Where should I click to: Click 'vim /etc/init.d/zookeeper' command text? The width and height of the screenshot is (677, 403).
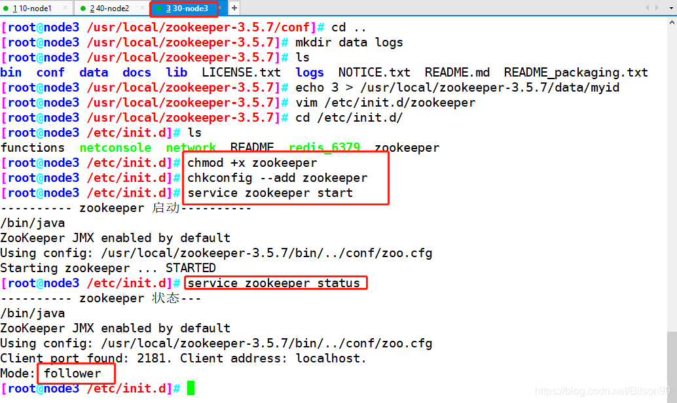tap(385, 103)
